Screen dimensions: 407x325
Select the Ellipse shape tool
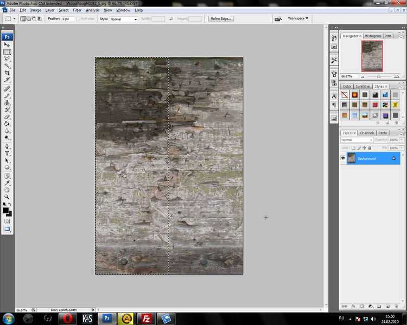(x=7, y=167)
